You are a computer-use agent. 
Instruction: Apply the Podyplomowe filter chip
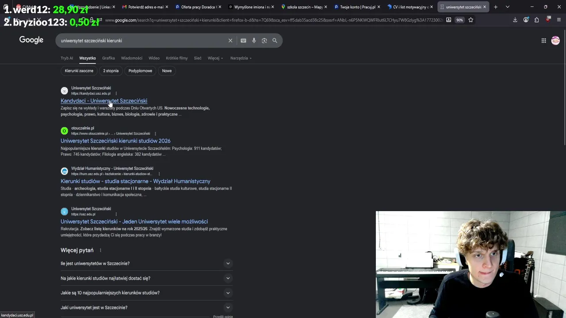pos(140,71)
